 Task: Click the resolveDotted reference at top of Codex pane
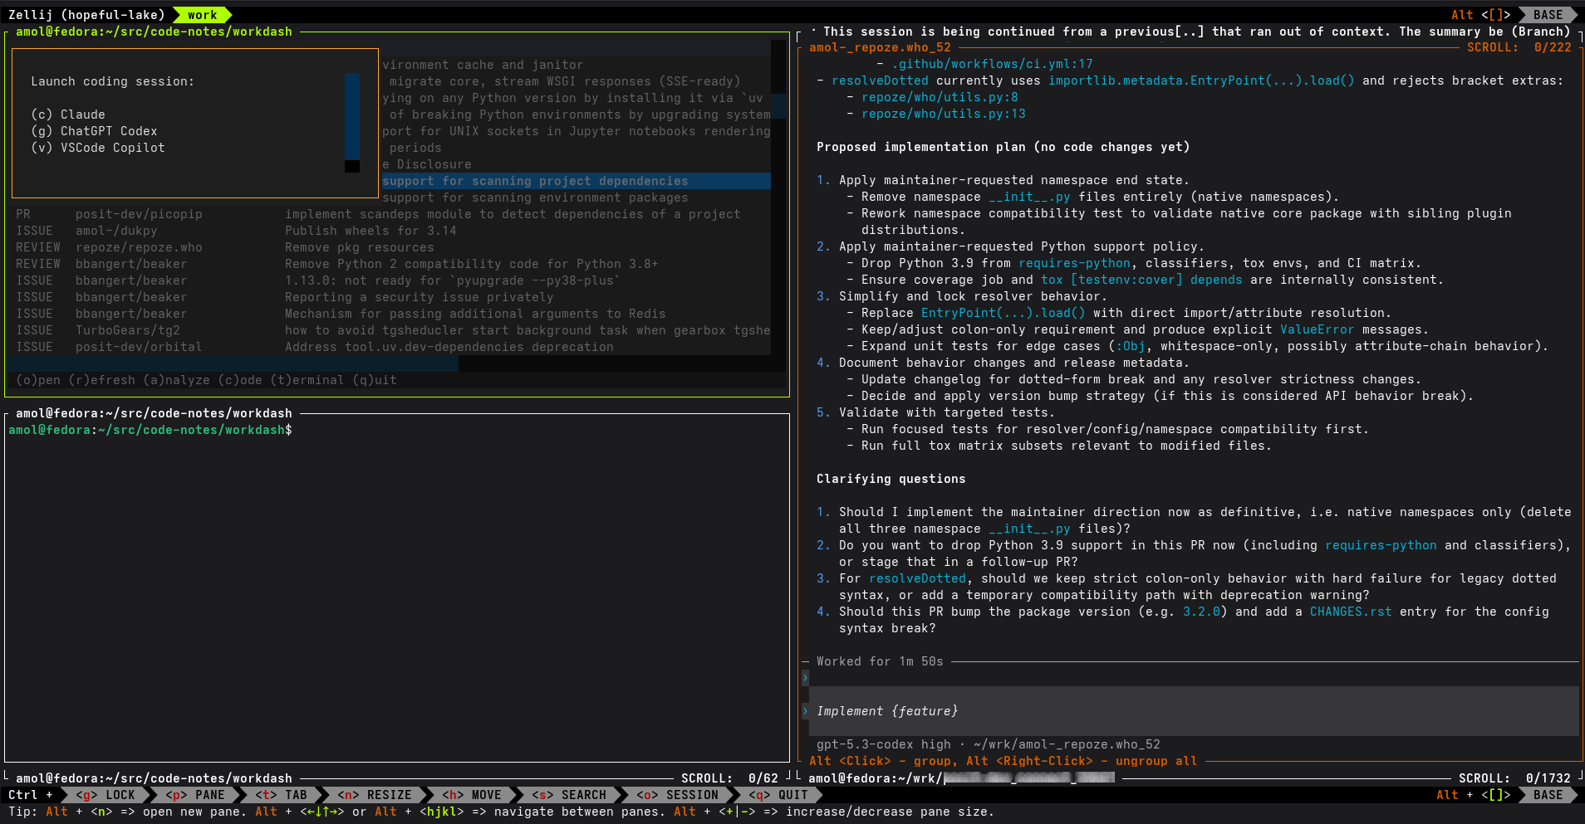[880, 80]
